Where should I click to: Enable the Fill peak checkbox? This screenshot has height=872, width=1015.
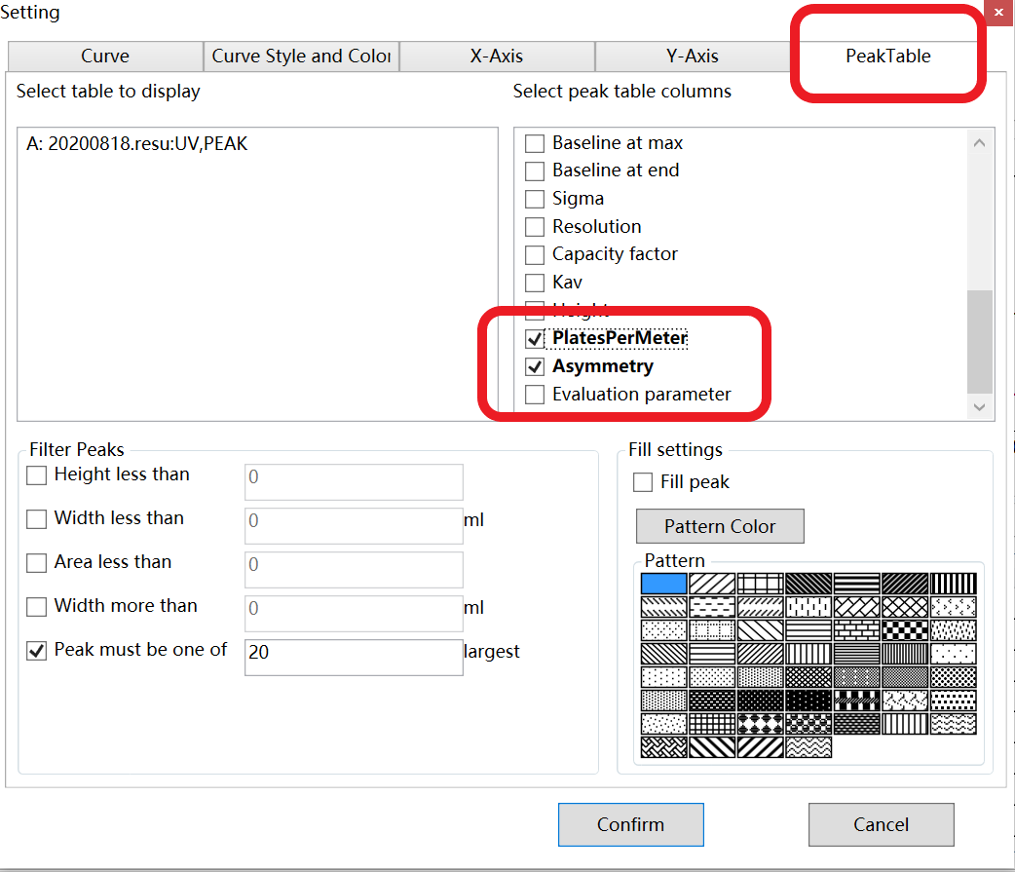(643, 482)
